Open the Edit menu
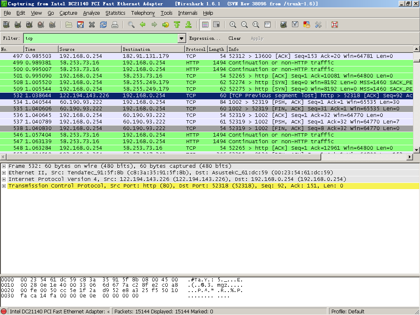 click(21, 13)
